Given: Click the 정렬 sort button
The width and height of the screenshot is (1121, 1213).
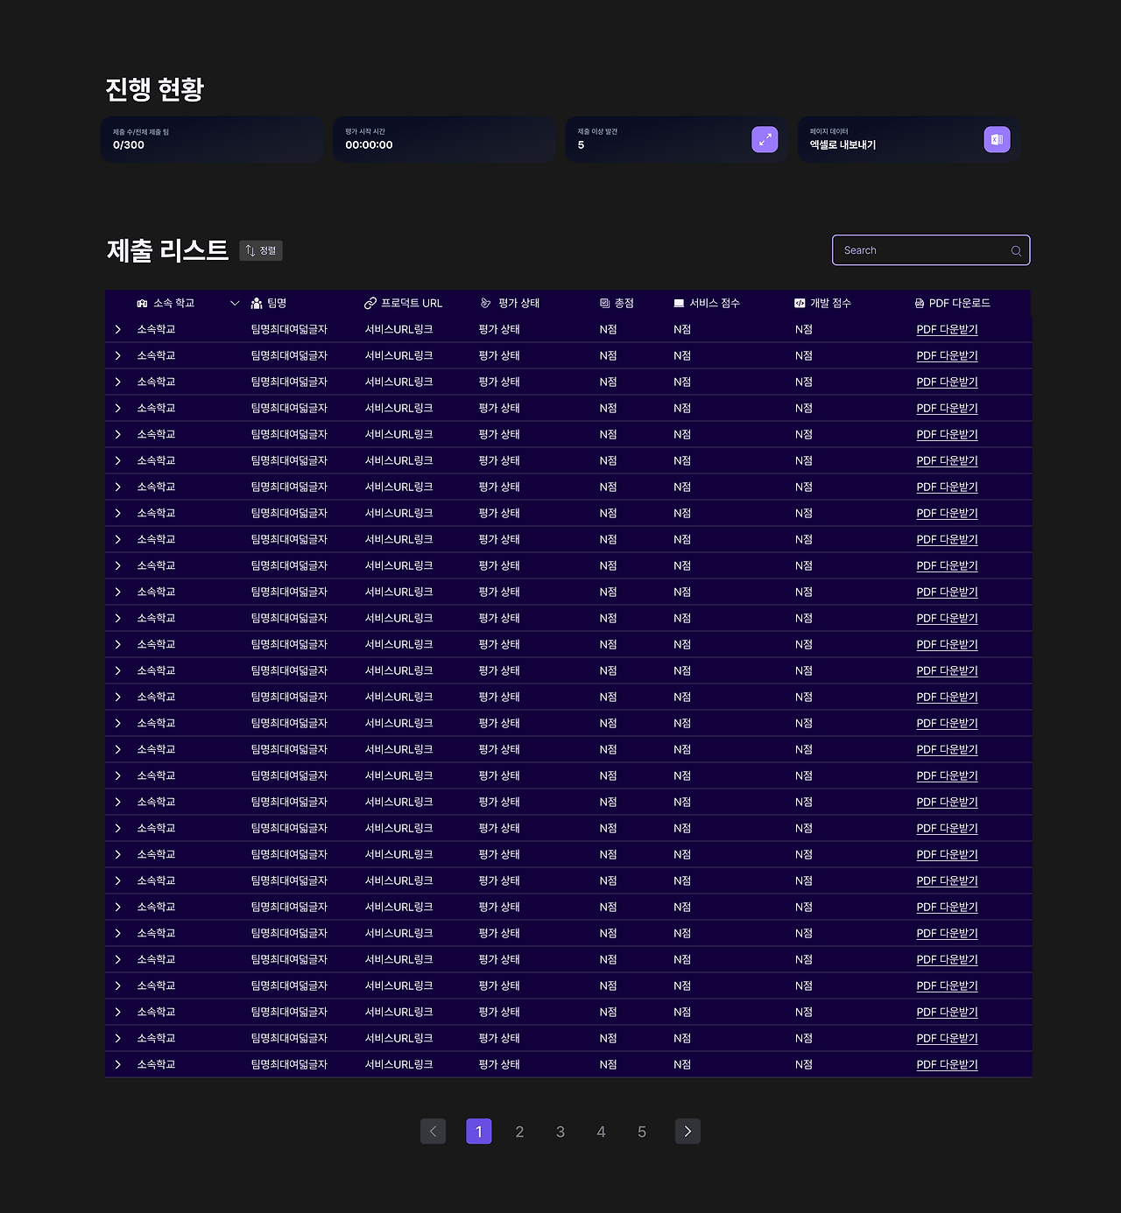Looking at the screenshot, I should (x=260, y=250).
